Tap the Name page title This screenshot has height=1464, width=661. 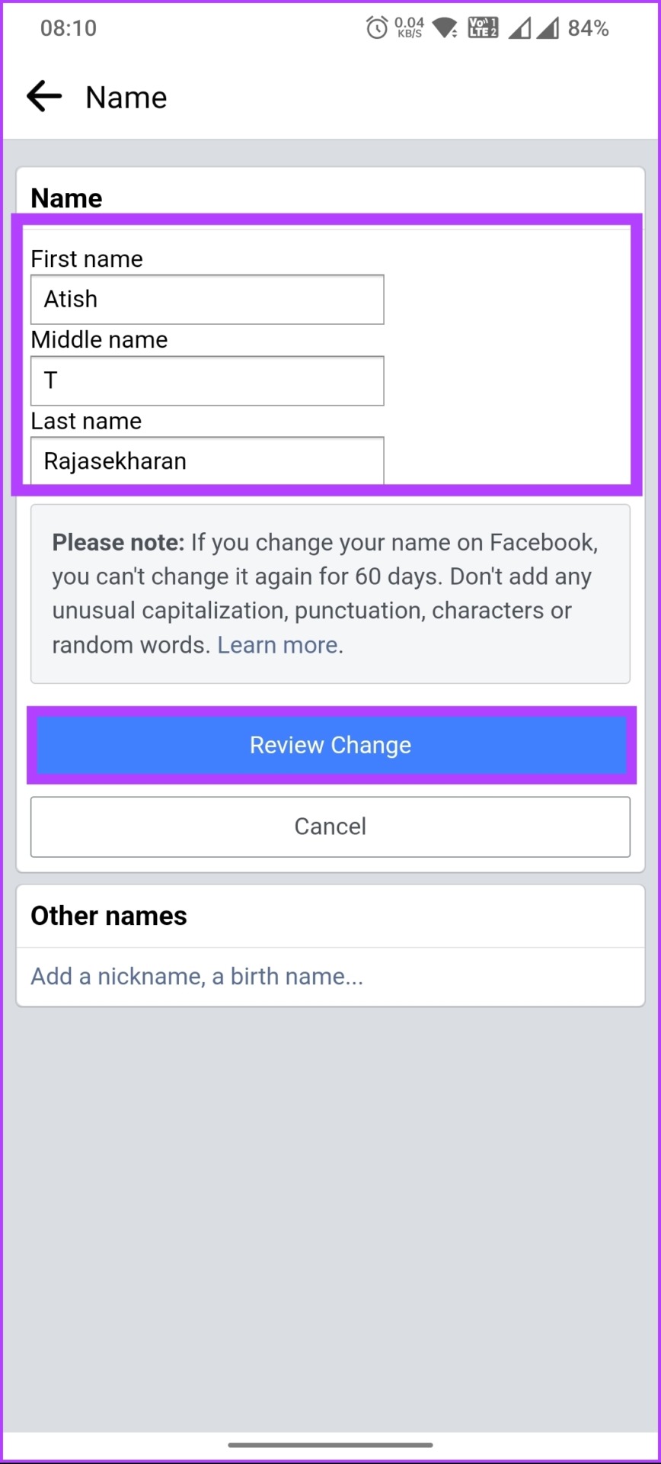click(x=126, y=98)
